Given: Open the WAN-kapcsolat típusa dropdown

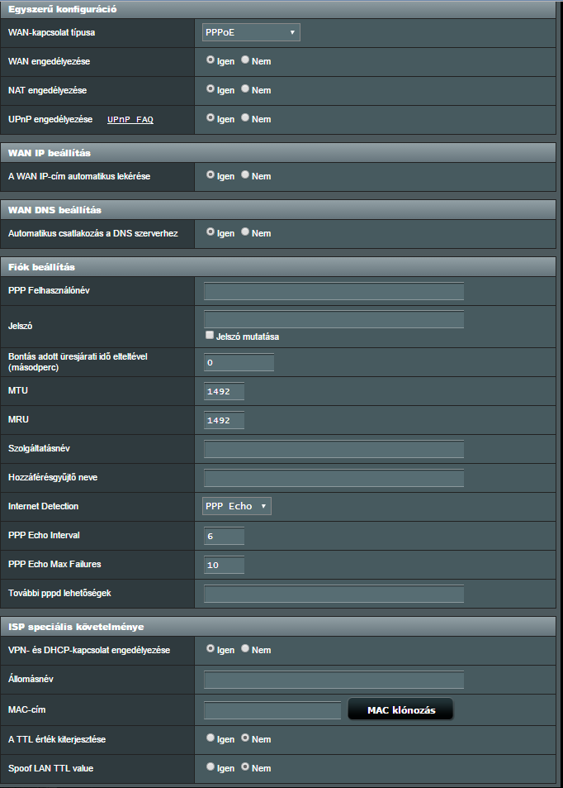Looking at the screenshot, I should 251,32.
